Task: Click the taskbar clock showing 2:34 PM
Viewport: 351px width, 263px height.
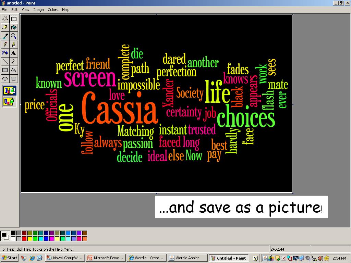Action: coord(339,258)
